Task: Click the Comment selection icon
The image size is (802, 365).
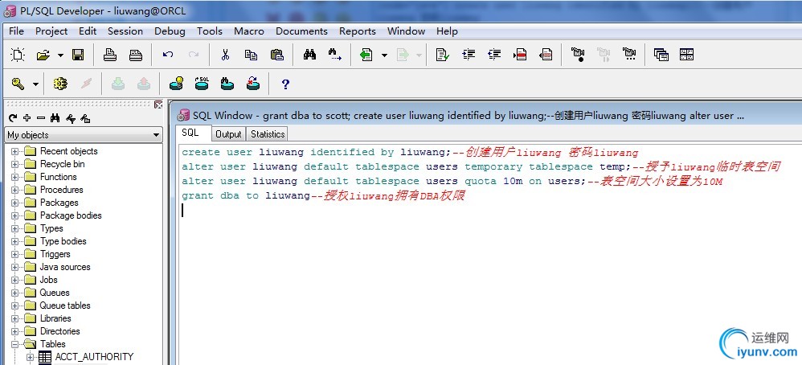Action: pyautogui.click(x=520, y=55)
